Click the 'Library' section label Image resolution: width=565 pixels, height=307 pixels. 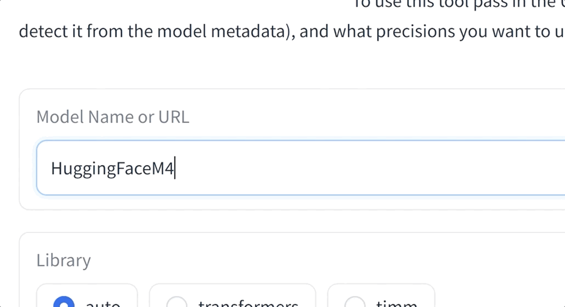64,260
